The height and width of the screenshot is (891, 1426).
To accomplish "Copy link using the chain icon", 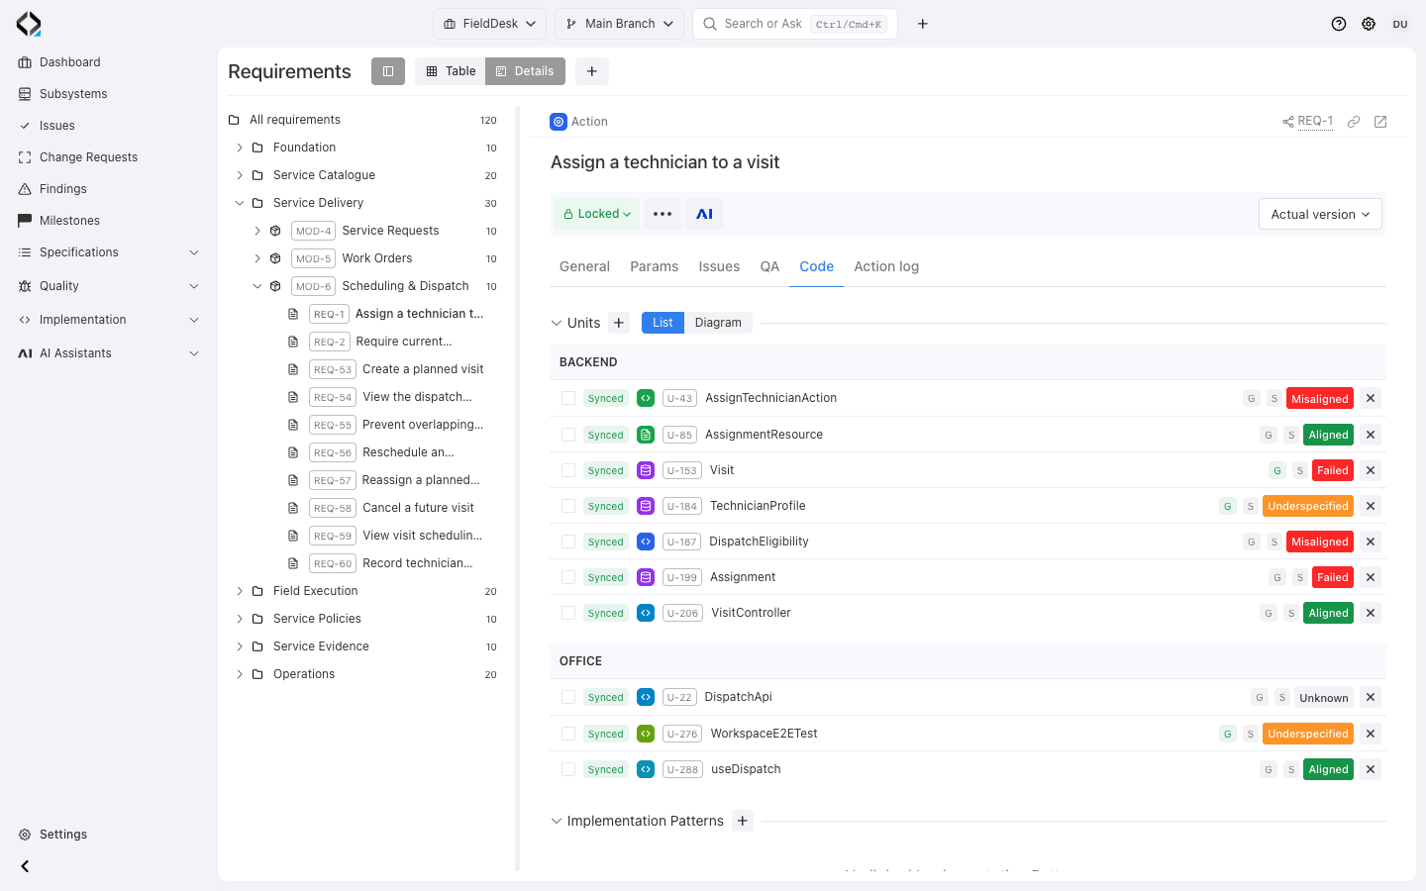I will (1354, 122).
